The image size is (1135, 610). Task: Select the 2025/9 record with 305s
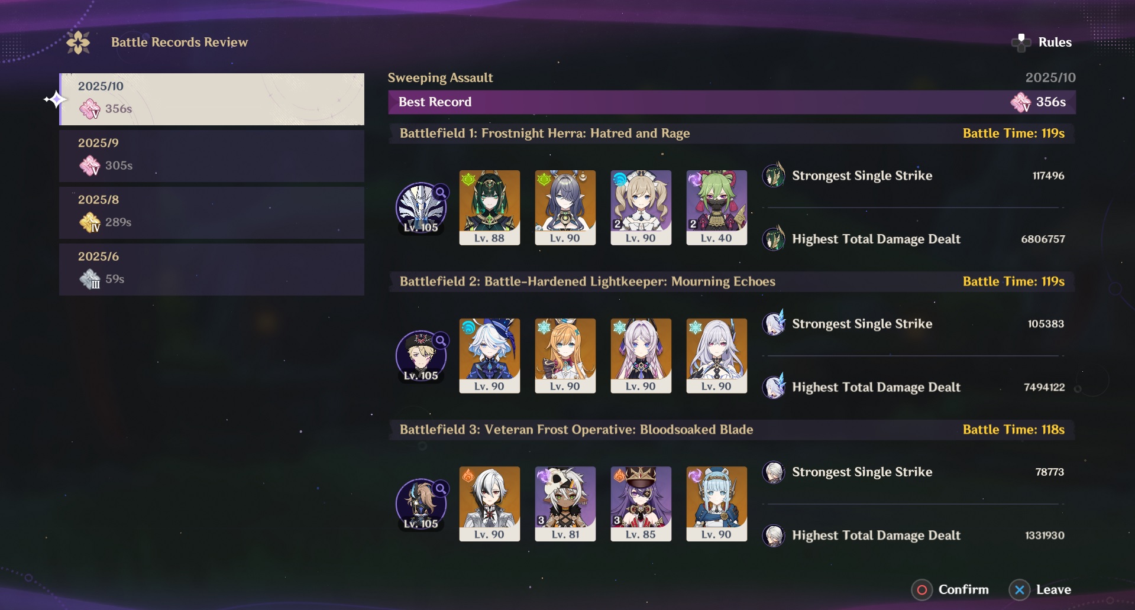click(x=212, y=156)
